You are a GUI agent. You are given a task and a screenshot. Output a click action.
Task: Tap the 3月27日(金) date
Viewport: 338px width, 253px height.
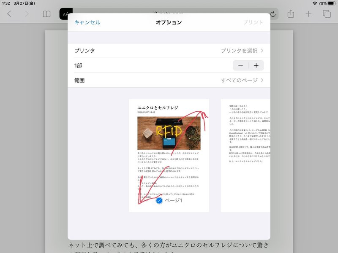pyautogui.click(x=24, y=3)
